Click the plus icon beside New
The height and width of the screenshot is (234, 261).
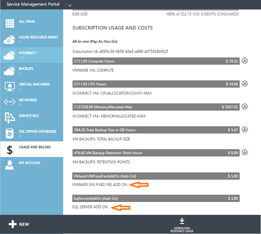13,224
